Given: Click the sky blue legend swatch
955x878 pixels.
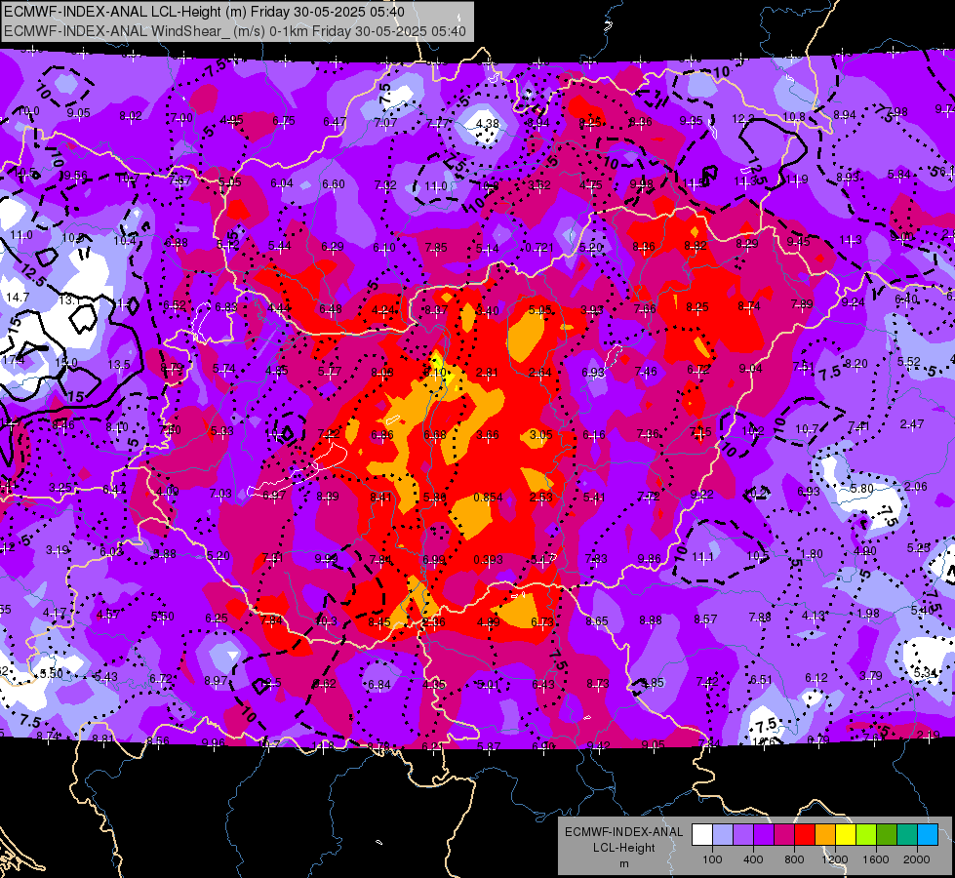Looking at the screenshot, I should point(928,835).
